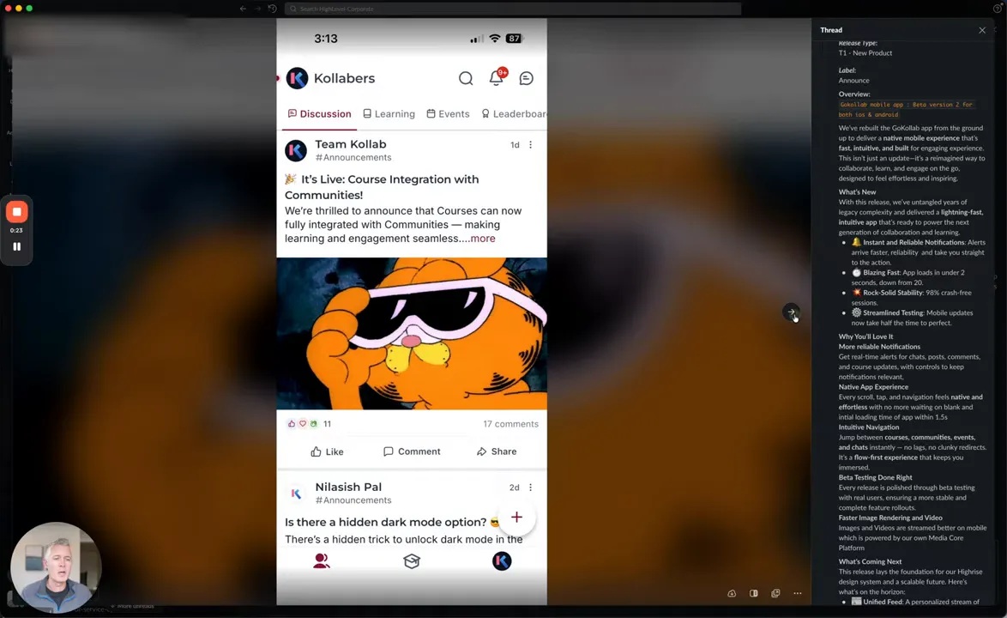1007x618 pixels.
Task: Open notifications bell with 9+ badge
Action: pyautogui.click(x=497, y=78)
